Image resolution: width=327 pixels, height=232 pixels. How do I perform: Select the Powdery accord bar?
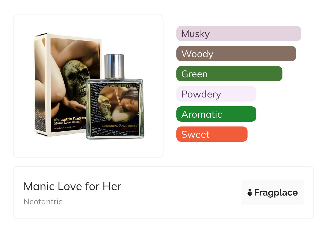pos(216,94)
